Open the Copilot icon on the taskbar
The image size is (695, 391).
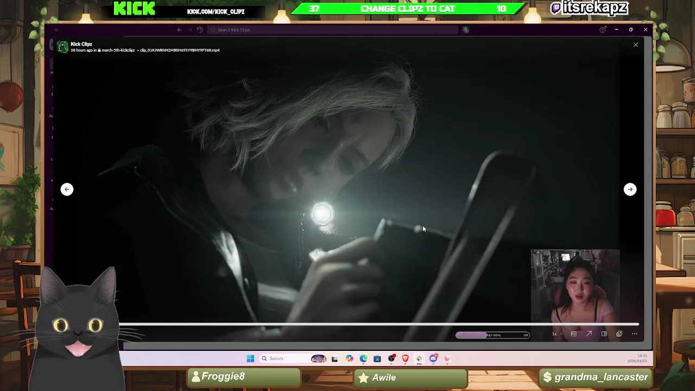click(349, 358)
